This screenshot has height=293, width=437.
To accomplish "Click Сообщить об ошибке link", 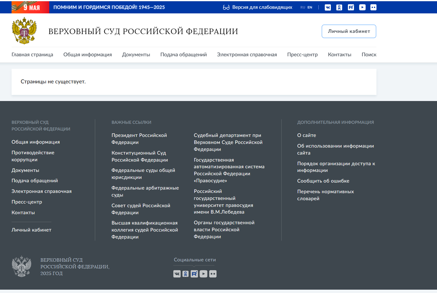I will point(323,181).
